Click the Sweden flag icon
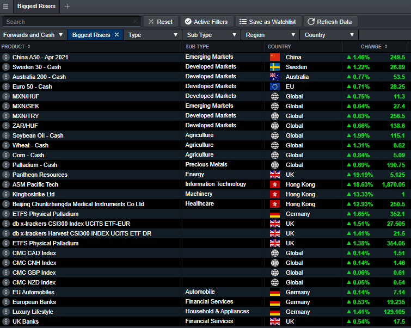Screen dimensions: 411x328 point(275,67)
